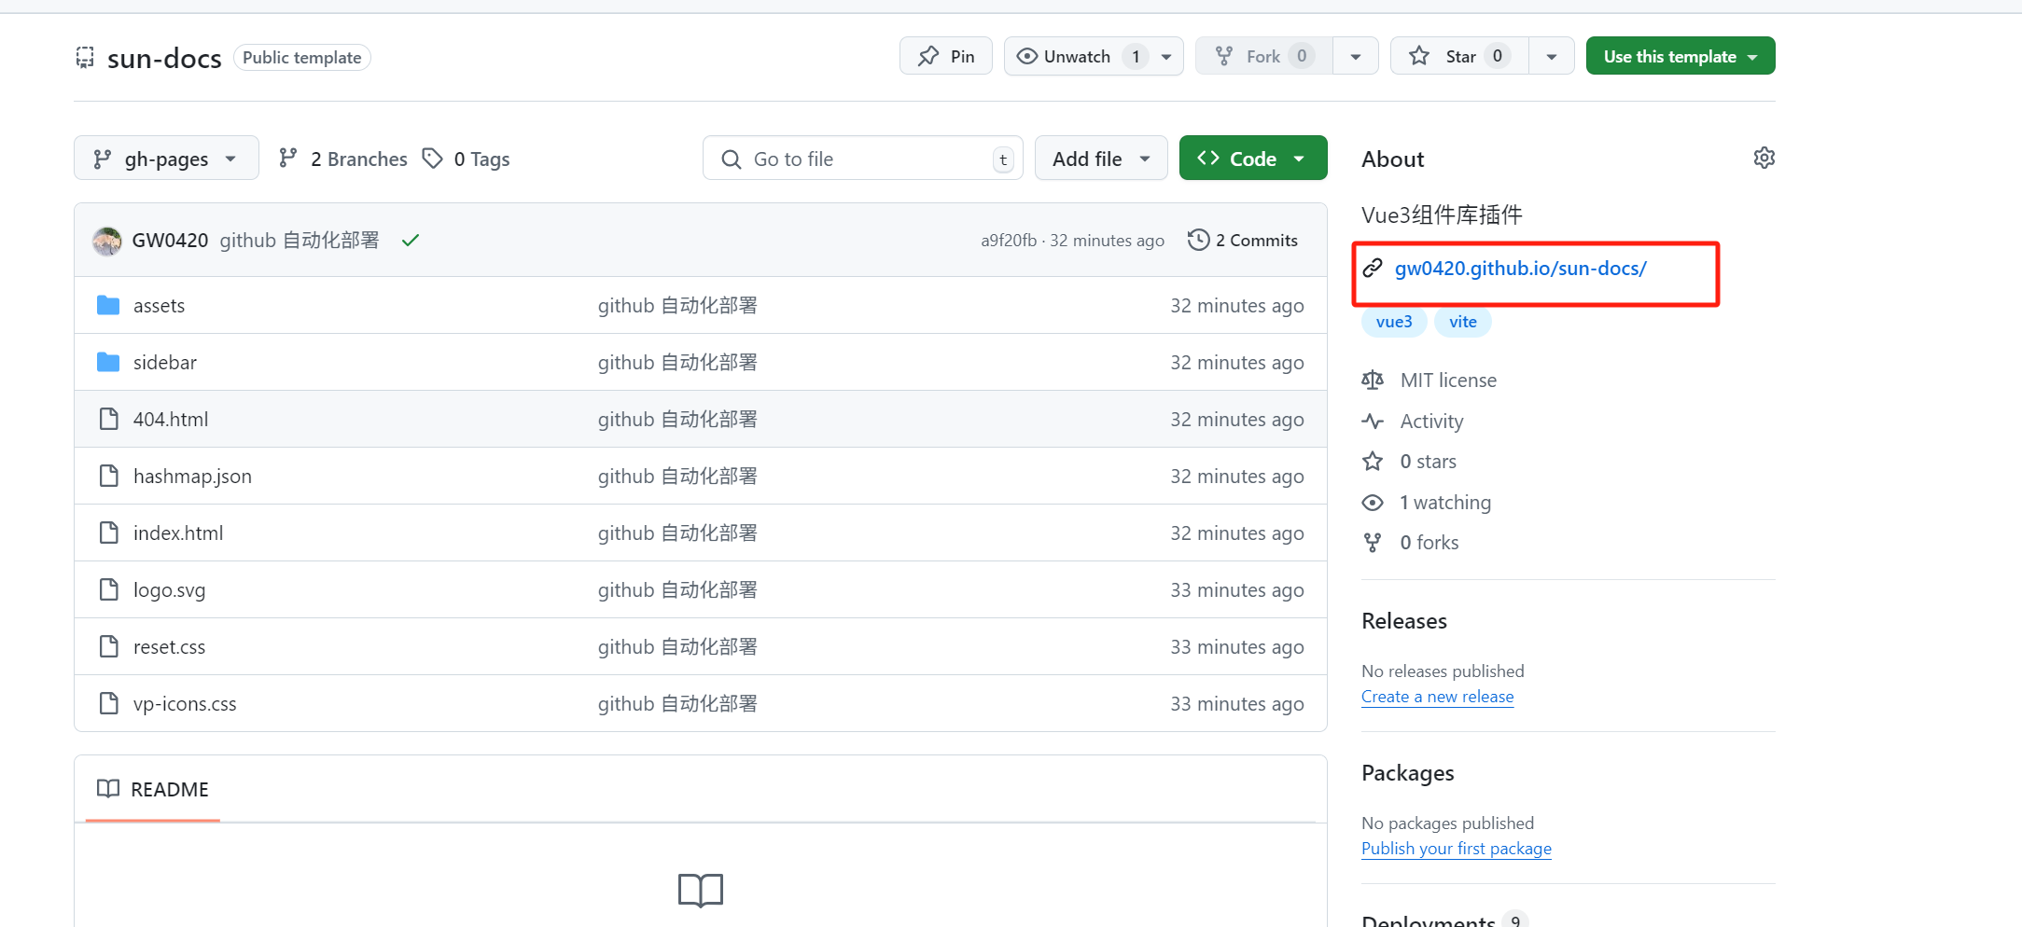Open the gh-pages branch selector
The image size is (2022, 927).
pos(166,159)
